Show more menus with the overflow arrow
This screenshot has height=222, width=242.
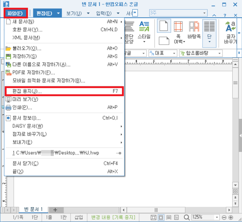135,13
